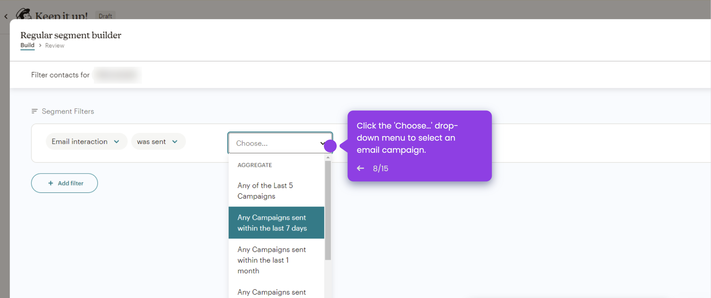Open the was sent dropdown

[x=158, y=142]
